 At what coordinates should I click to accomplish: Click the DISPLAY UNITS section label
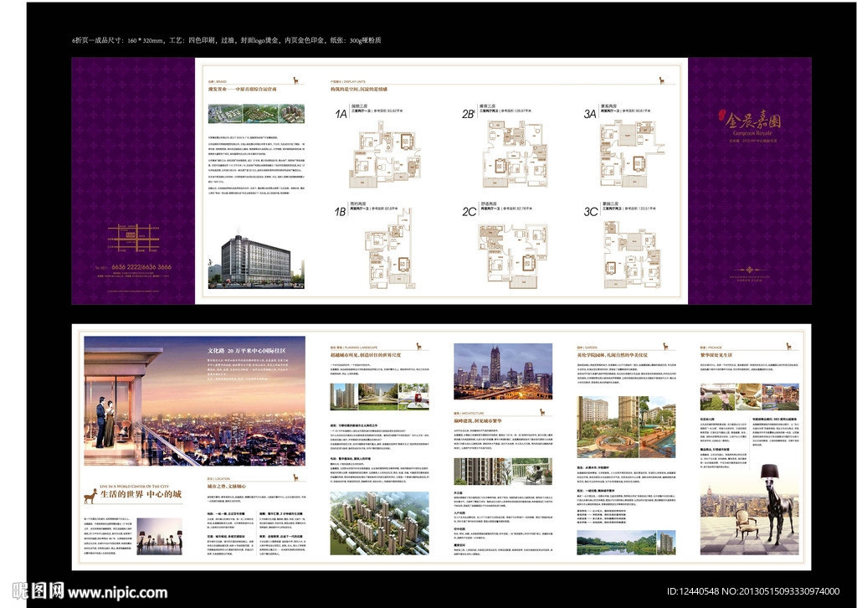(x=347, y=81)
